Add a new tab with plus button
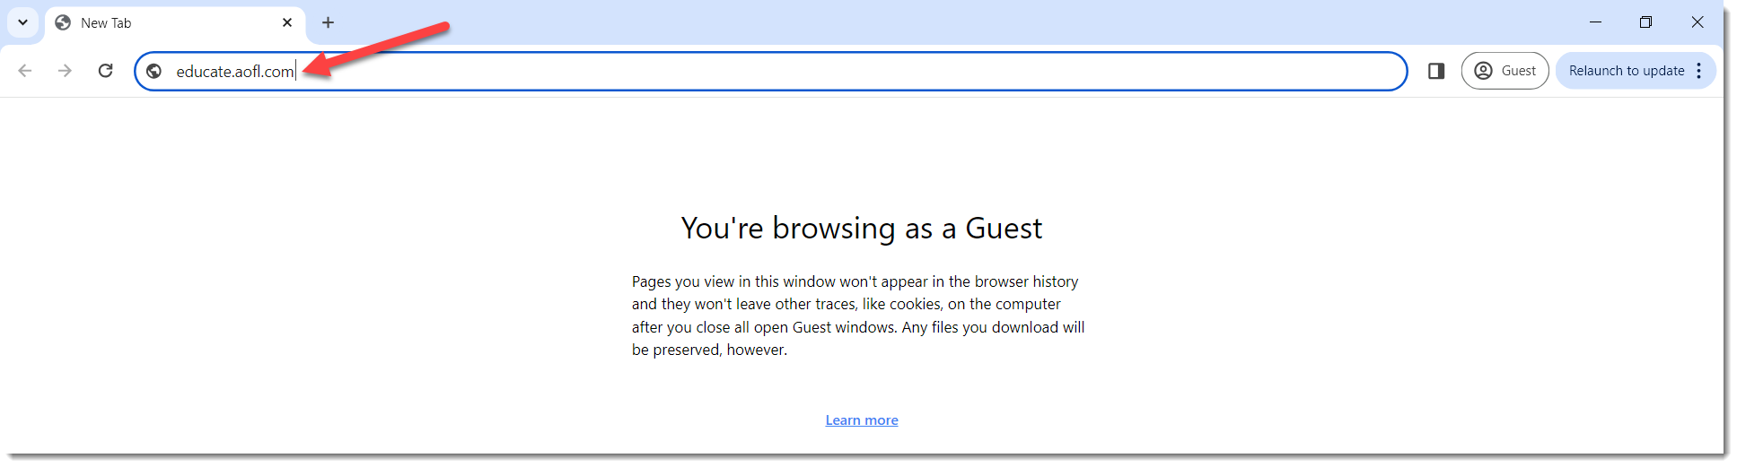The image size is (1737, 467). point(329,22)
